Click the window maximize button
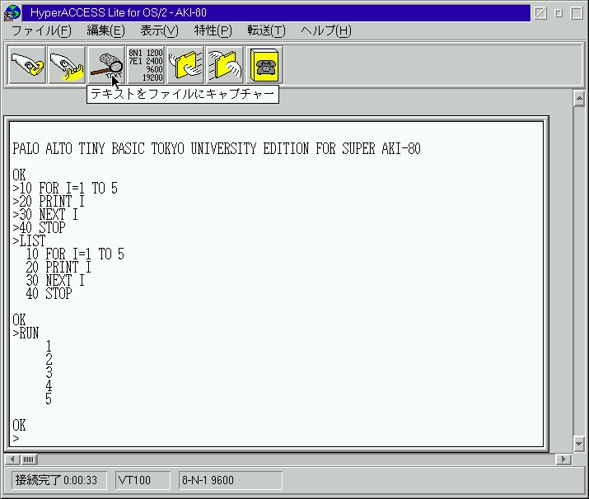Viewport: 589px width, 499px height. [x=577, y=13]
